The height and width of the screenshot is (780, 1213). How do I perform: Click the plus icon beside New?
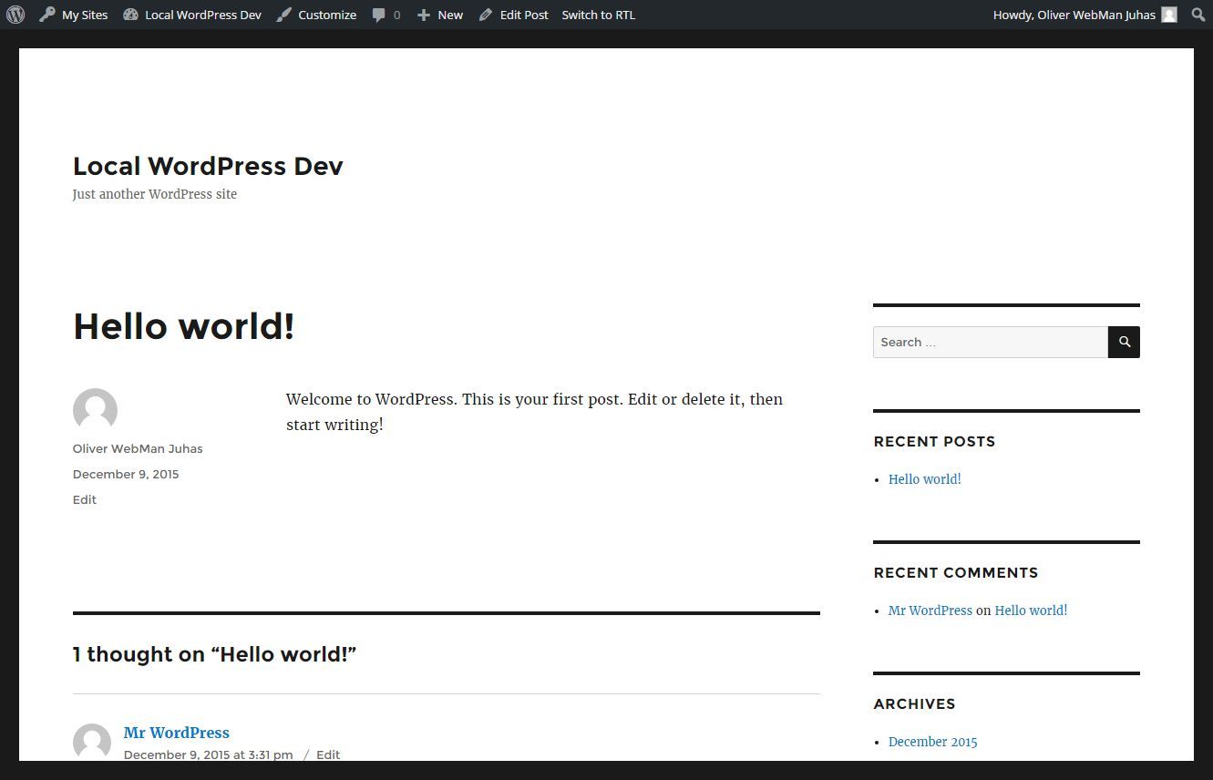(x=423, y=15)
